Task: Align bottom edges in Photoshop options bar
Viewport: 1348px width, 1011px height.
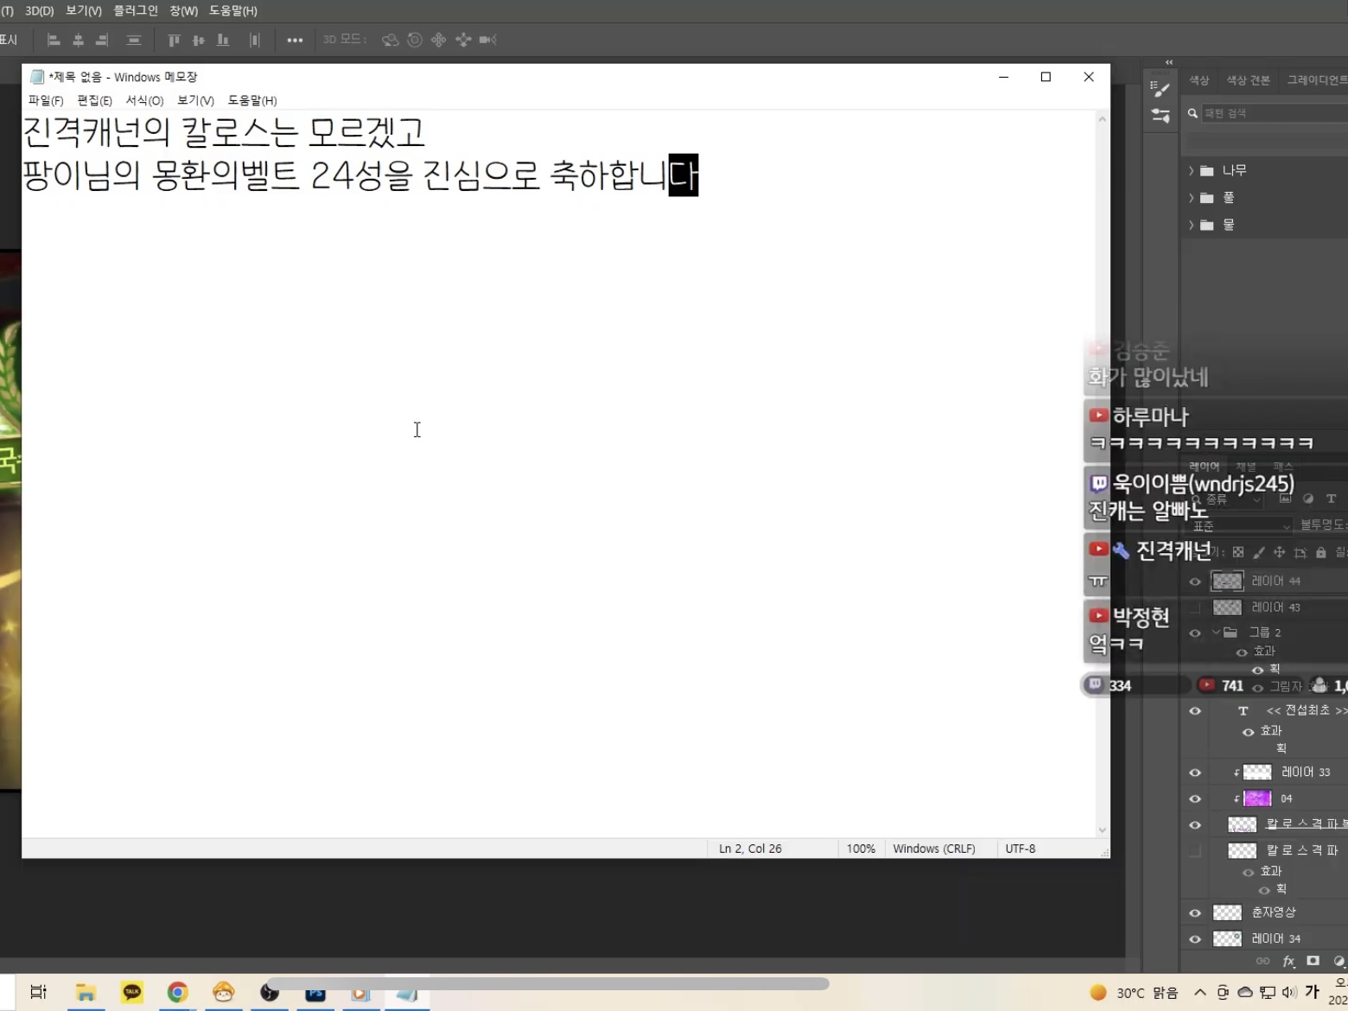Action: pyautogui.click(x=223, y=40)
